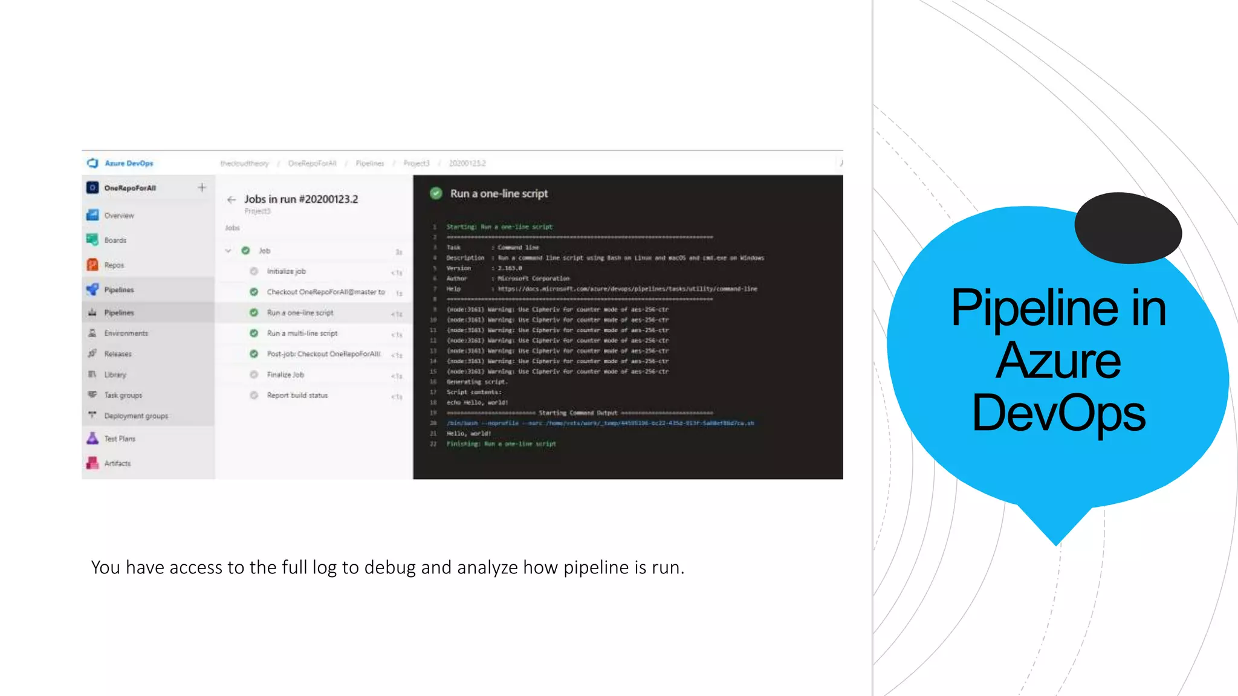Image resolution: width=1238 pixels, height=696 pixels.
Task: Open the Test Plans flask icon
Action: [x=92, y=438]
